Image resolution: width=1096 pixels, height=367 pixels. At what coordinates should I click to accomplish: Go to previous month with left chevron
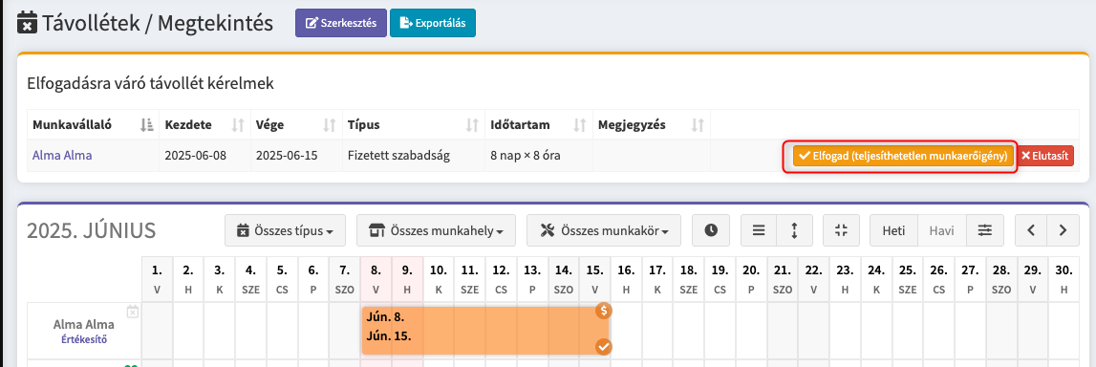pyautogui.click(x=1031, y=230)
